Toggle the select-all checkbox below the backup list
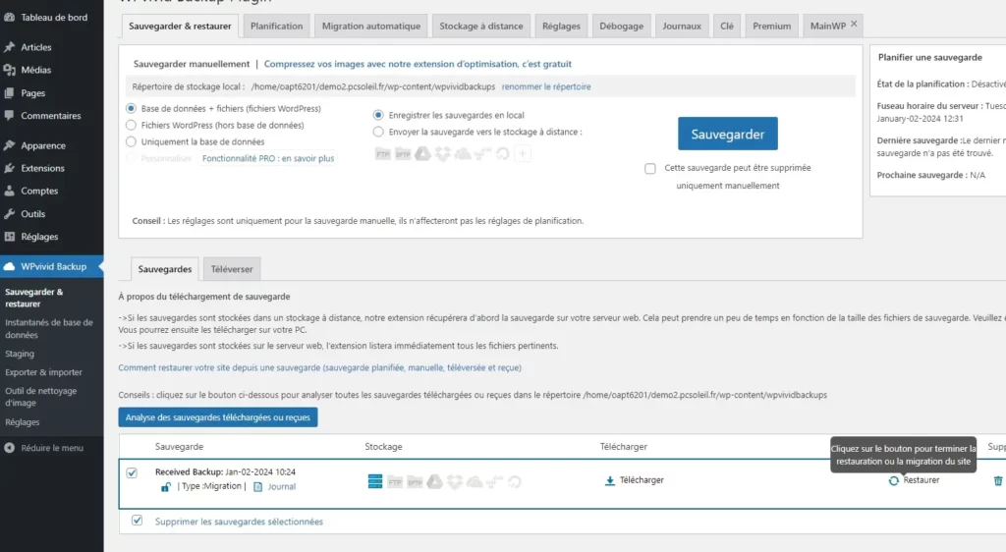The width and height of the screenshot is (1006, 552). (137, 521)
